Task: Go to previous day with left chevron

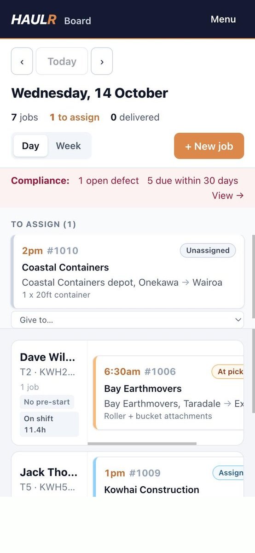Action: 22,61
